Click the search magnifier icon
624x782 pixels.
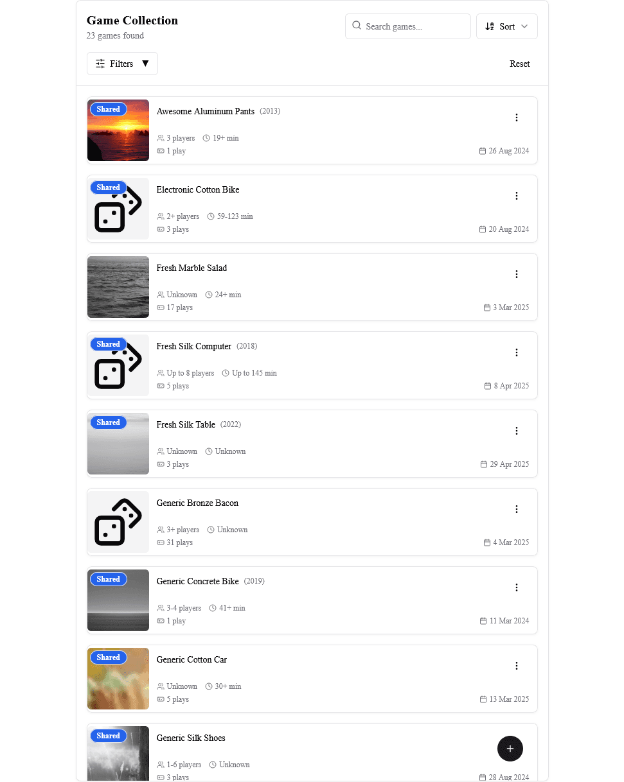point(357,26)
